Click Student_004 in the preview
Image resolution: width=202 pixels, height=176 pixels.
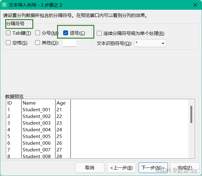pyautogui.click(x=37, y=130)
